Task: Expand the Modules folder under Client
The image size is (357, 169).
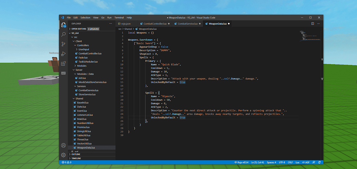Action: point(92,66)
